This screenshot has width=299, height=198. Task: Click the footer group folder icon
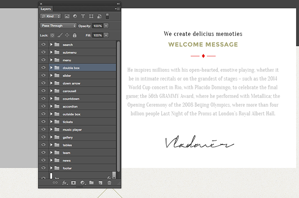point(57,168)
